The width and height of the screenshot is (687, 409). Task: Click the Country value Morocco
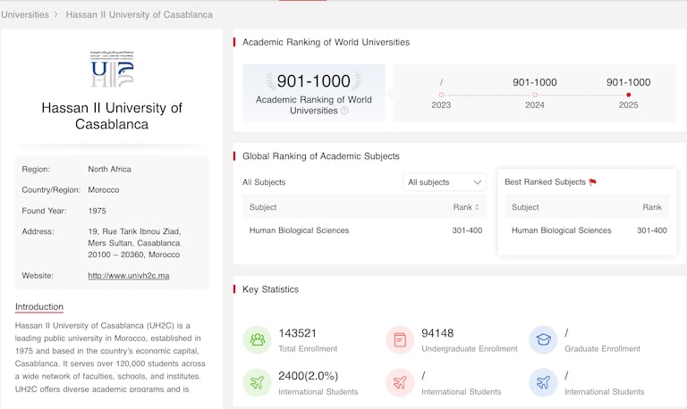104,190
